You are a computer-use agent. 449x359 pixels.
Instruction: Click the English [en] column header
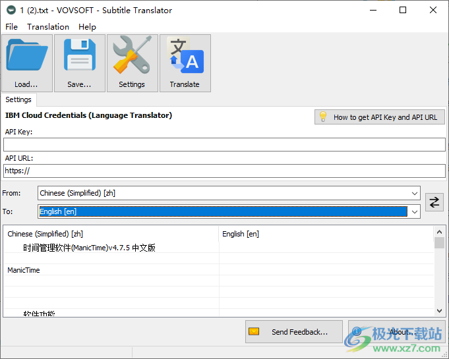pos(326,234)
